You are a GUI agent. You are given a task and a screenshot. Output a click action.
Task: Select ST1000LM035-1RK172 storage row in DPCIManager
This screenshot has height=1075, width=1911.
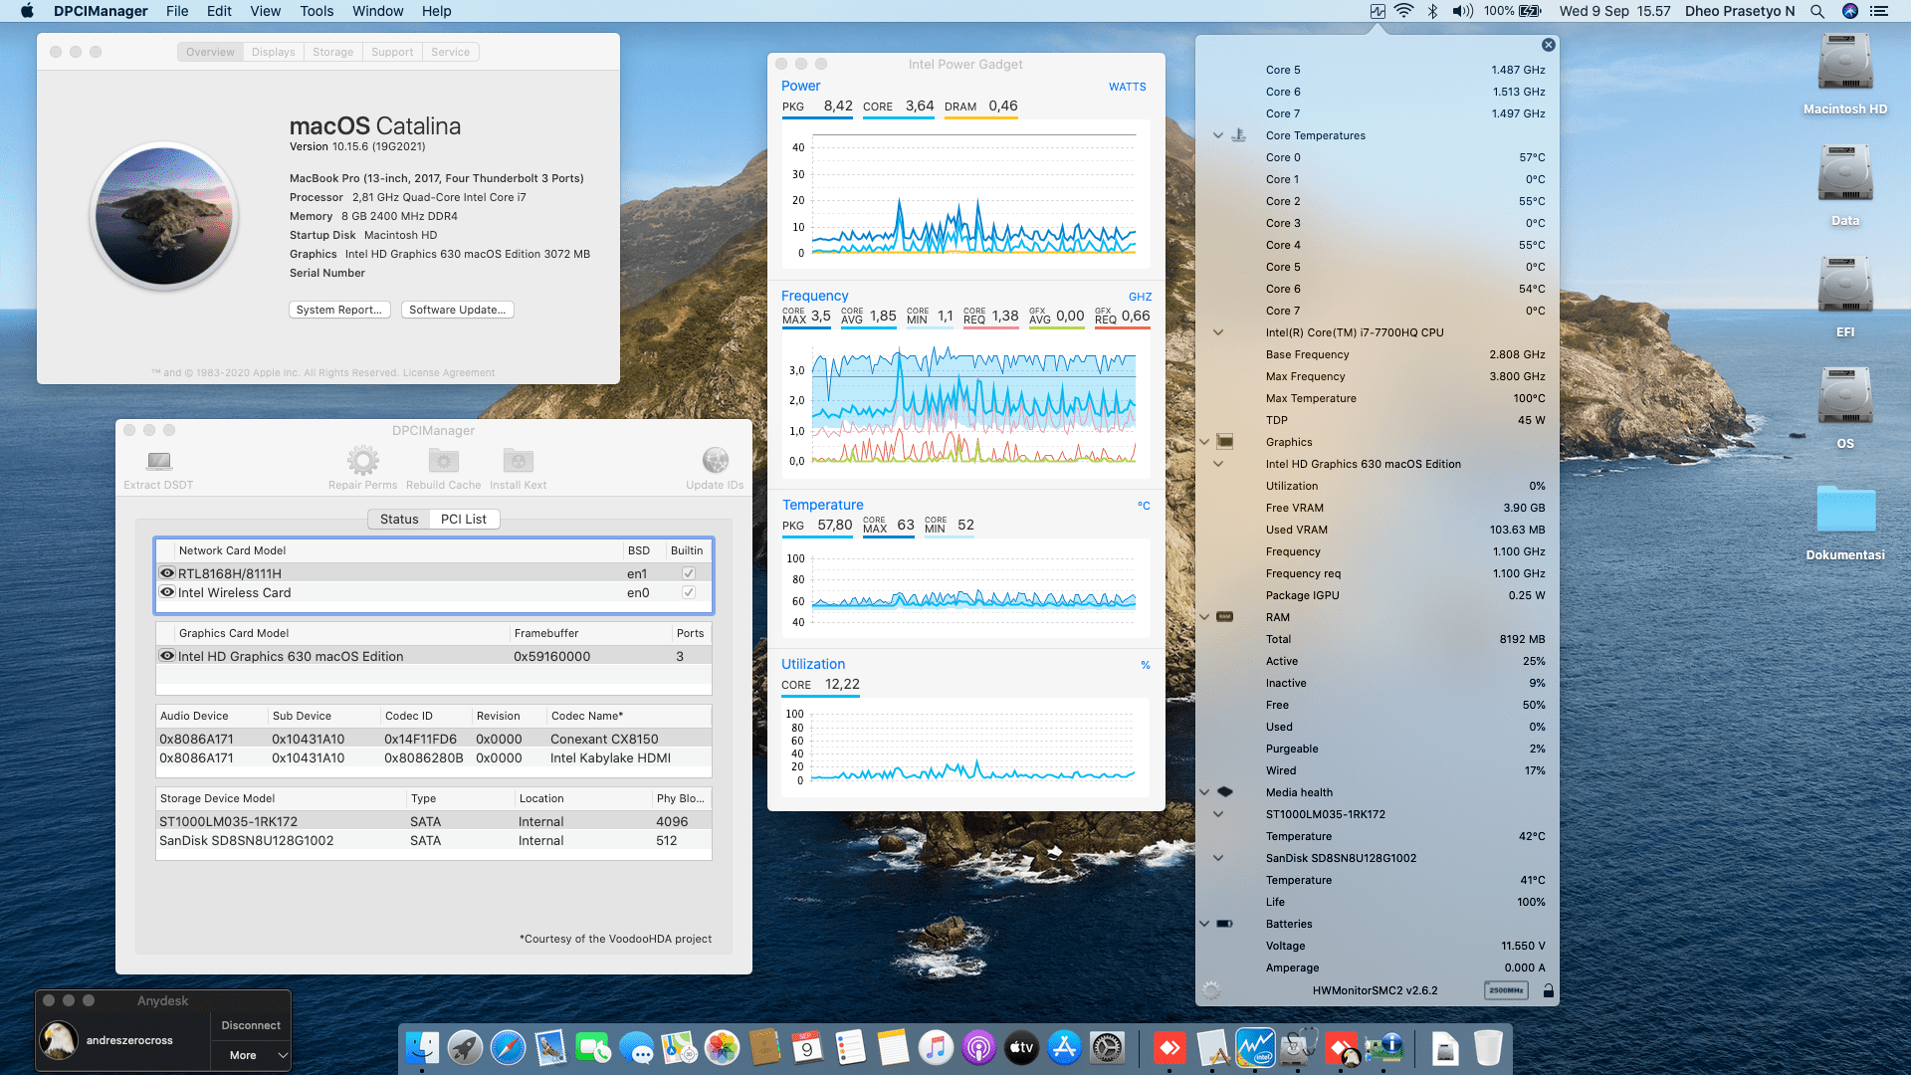pyautogui.click(x=433, y=821)
